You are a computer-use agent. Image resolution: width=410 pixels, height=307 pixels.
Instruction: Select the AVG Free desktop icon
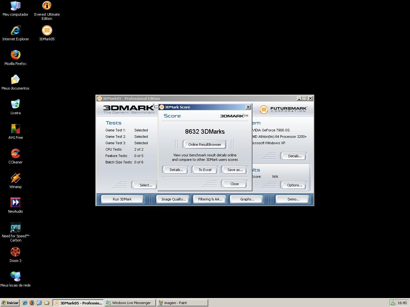coord(15,132)
